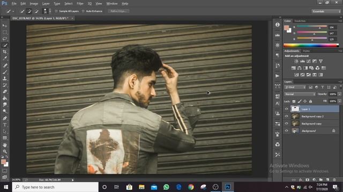Open the Layer menu

pos(46,4)
